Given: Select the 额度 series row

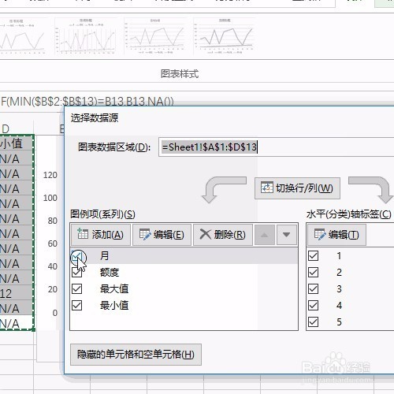Looking at the screenshot, I should tap(184, 273).
